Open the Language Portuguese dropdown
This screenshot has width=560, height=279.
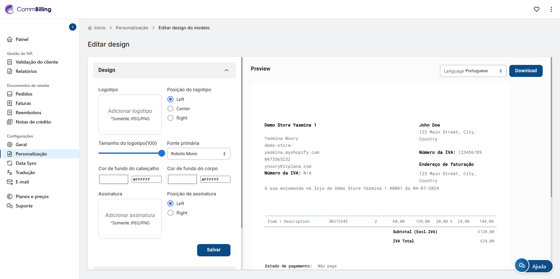[x=473, y=71]
